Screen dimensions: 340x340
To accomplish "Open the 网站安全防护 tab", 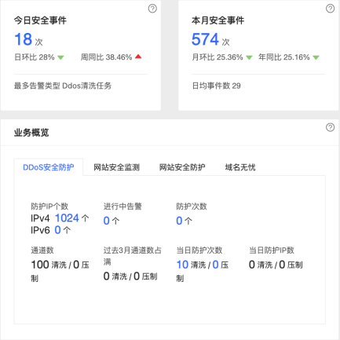I will (x=182, y=167).
